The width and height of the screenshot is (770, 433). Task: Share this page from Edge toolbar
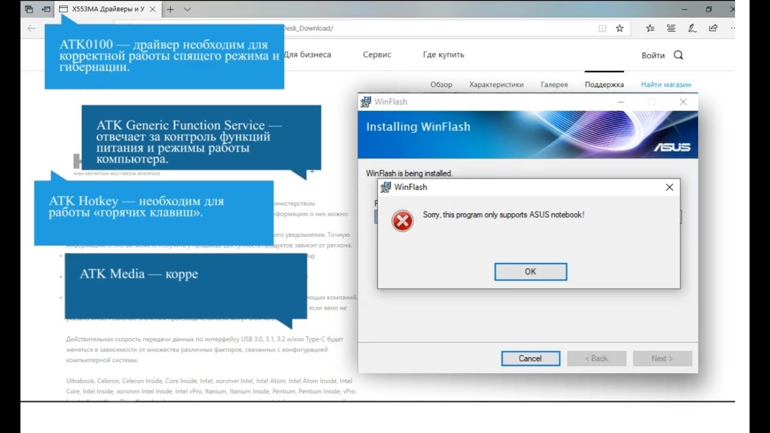pos(713,28)
